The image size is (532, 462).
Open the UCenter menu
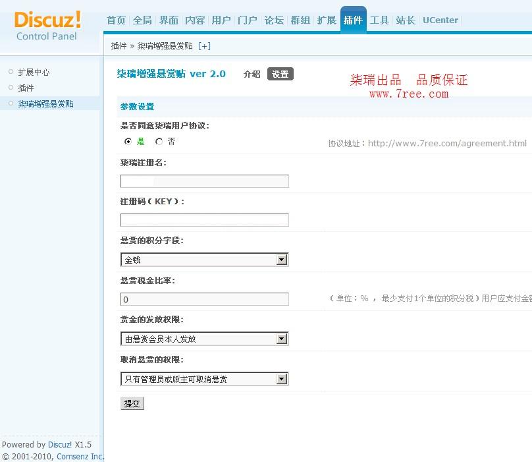click(x=440, y=20)
